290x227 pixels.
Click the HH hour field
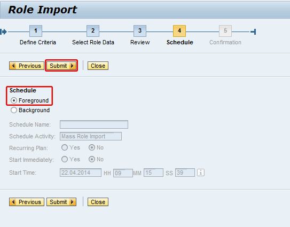click(x=123, y=173)
